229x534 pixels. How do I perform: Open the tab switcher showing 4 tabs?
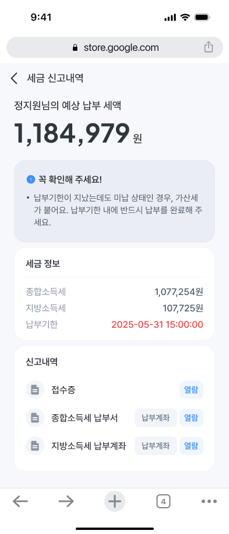[163, 501]
